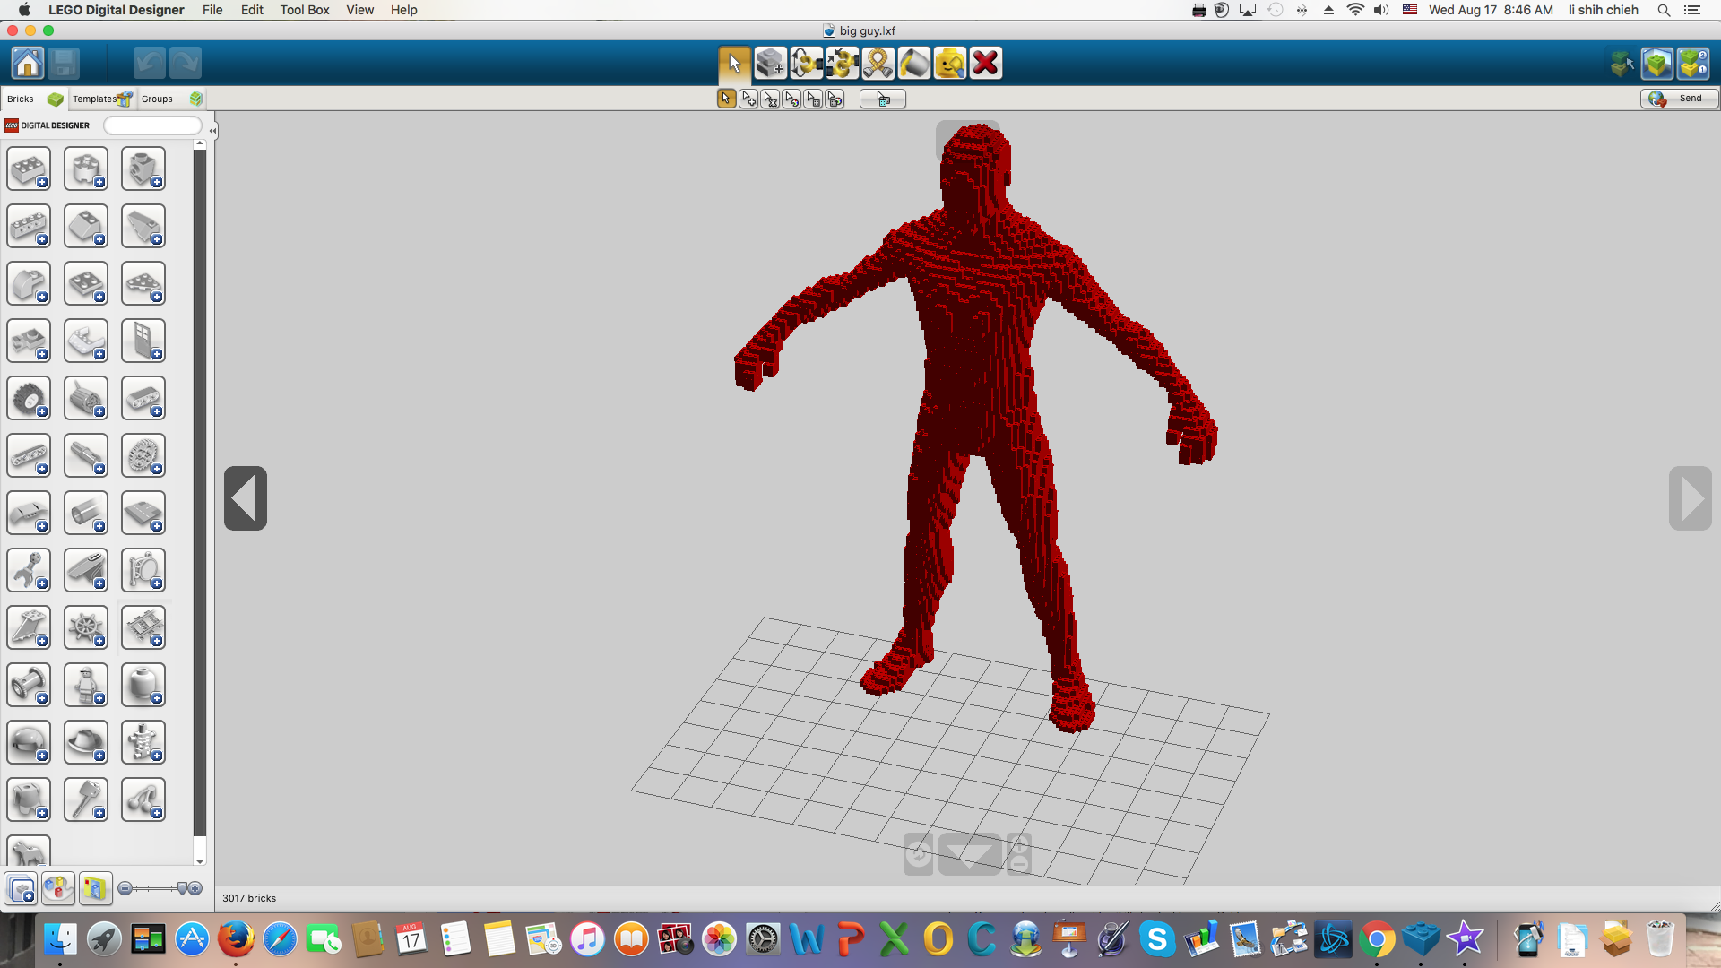
Task: Click the Send button
Action: tap(1676, 98)
